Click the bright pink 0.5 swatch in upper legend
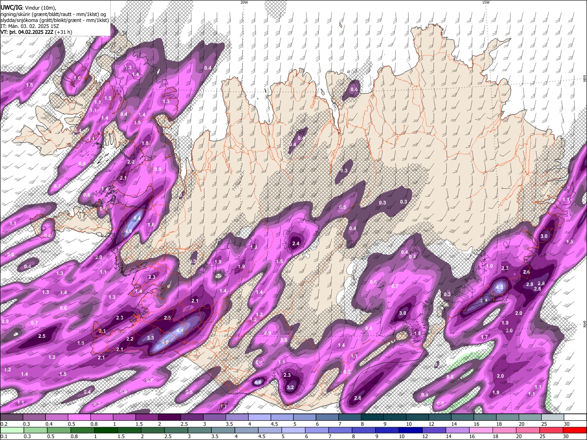This screenshot has width=587, height=440. point(78,418)
